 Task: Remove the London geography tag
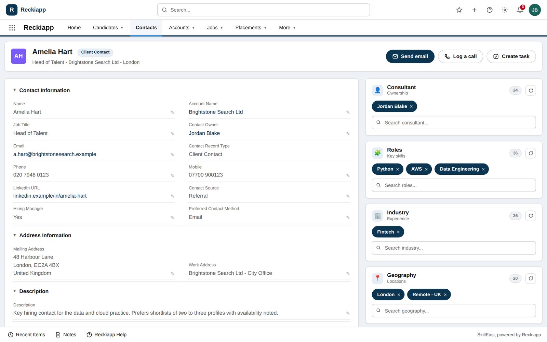click(x=399, y=295)
